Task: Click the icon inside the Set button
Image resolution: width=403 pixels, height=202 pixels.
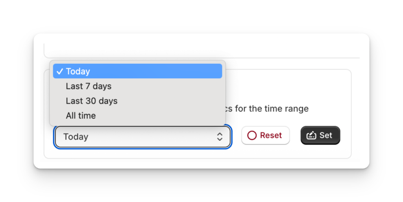Action: click(311, 136)
